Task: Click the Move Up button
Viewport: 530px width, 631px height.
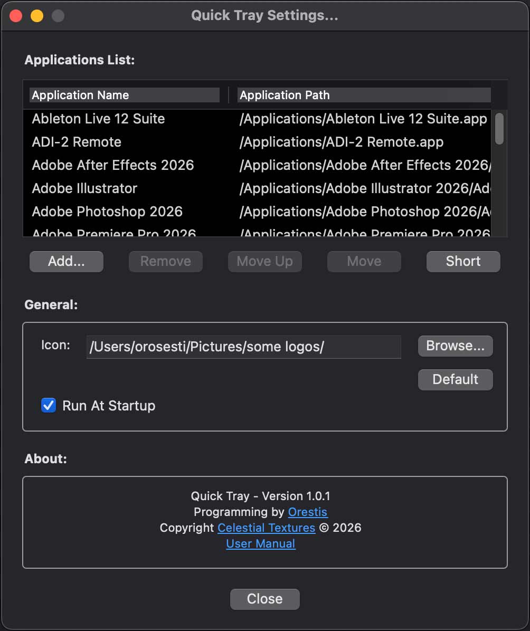Action: tap(264, 262)
